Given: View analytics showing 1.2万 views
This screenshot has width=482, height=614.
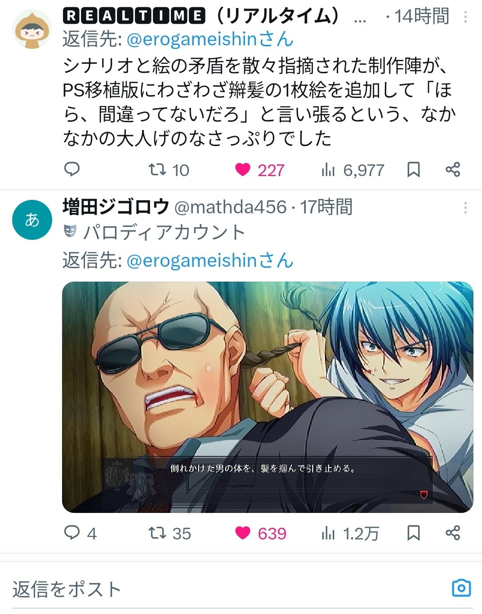Looking at the screenshot, I should [x=350, y=533].
